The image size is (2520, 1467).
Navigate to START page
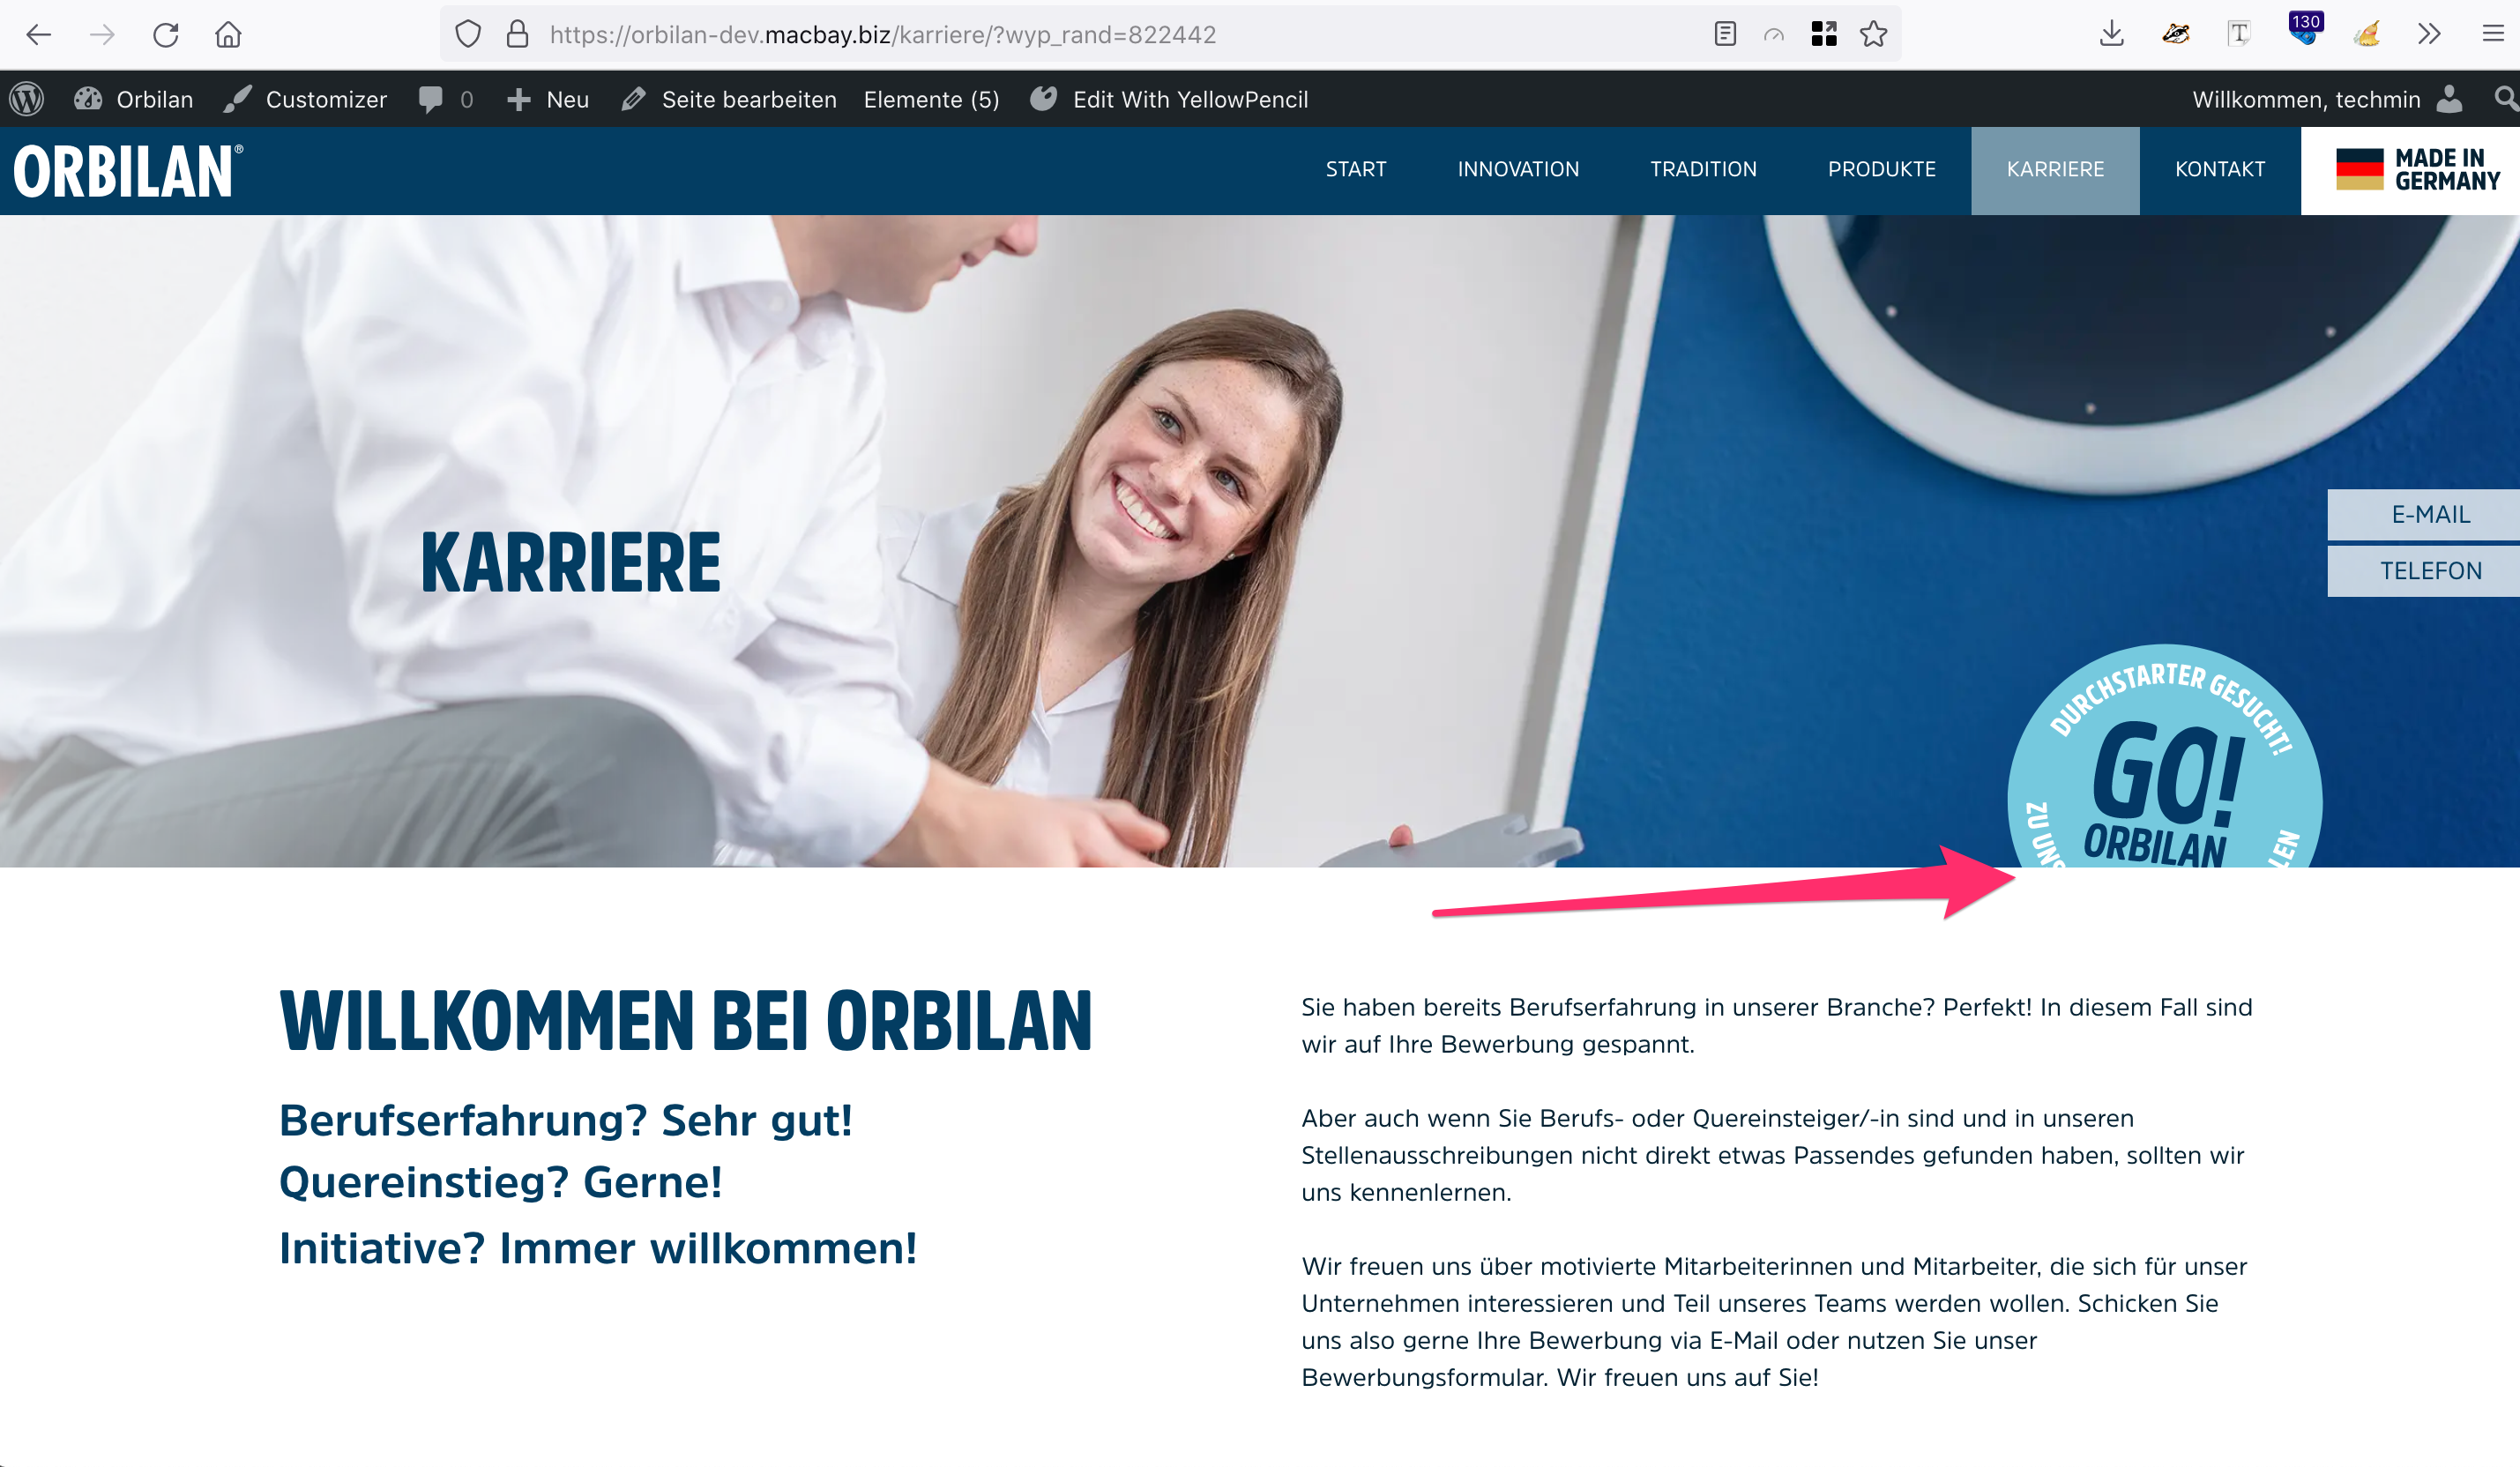click(x=1356, y=170)
